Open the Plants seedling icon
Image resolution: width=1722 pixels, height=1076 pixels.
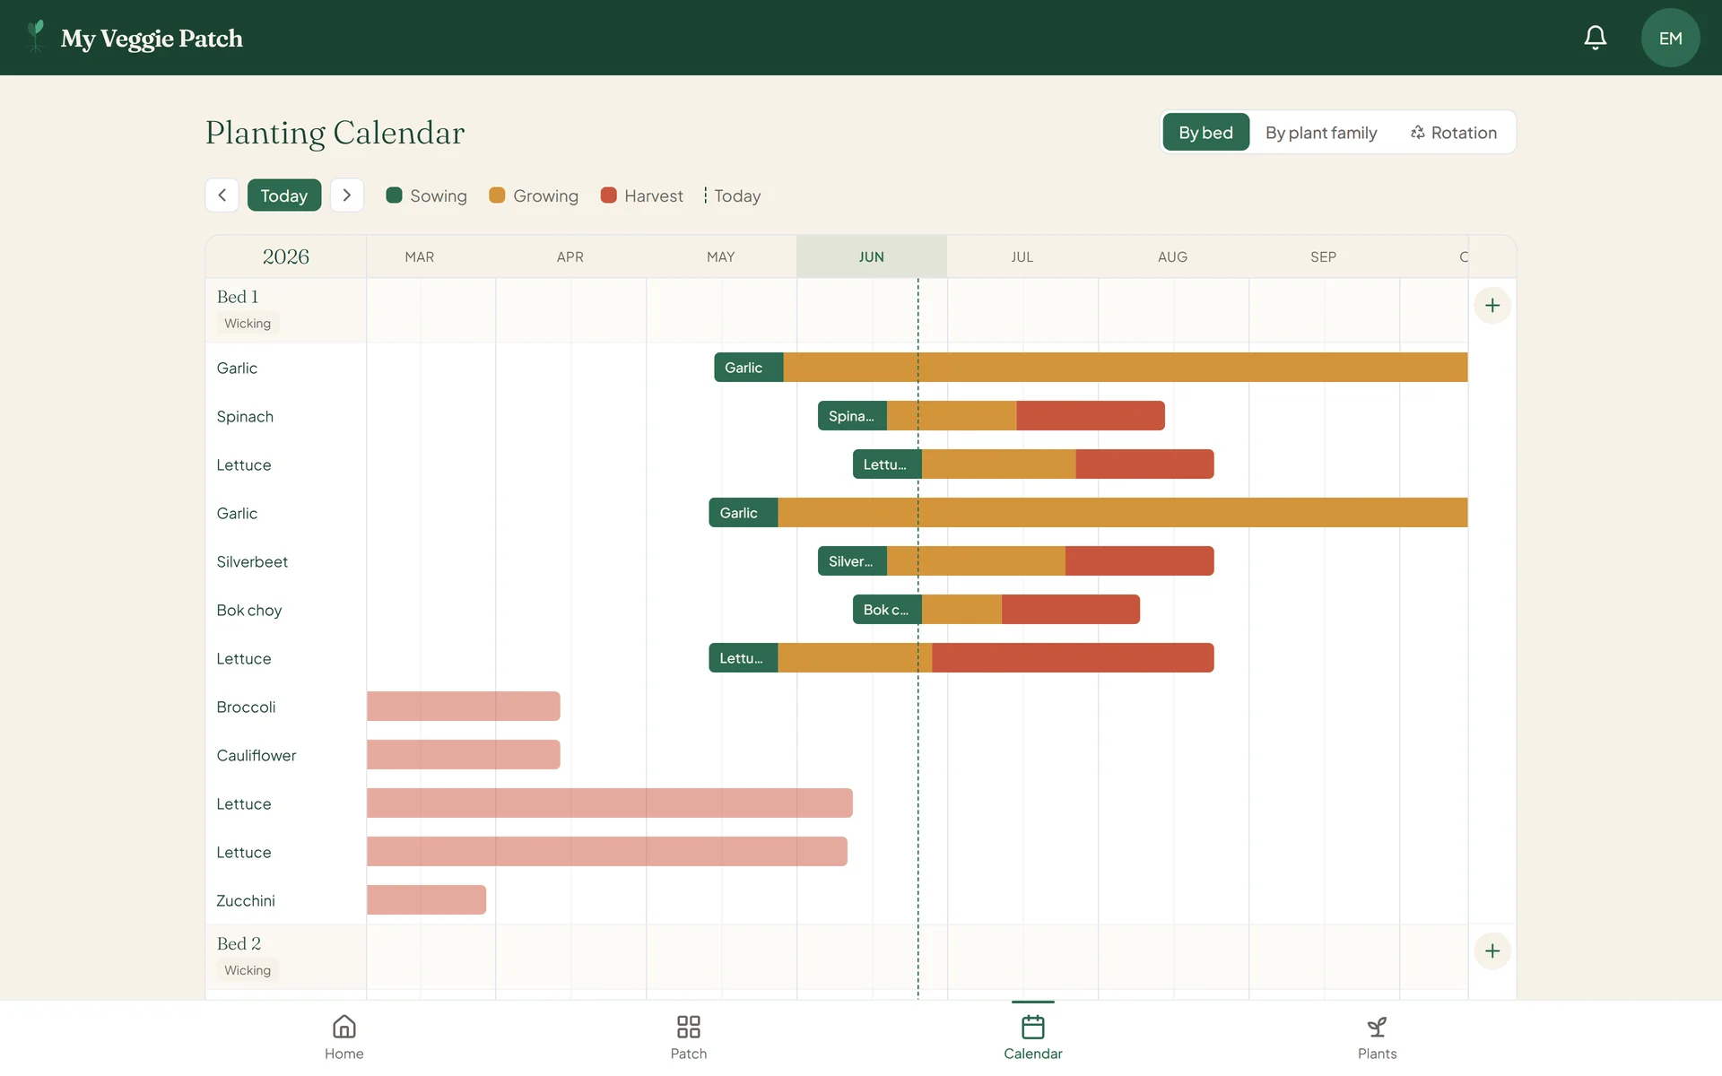click(x=1378, y=1027)
